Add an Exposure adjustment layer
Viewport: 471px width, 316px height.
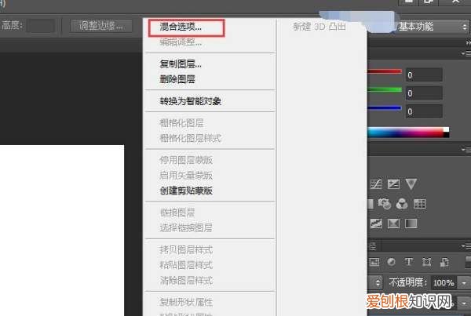(393, 184)
